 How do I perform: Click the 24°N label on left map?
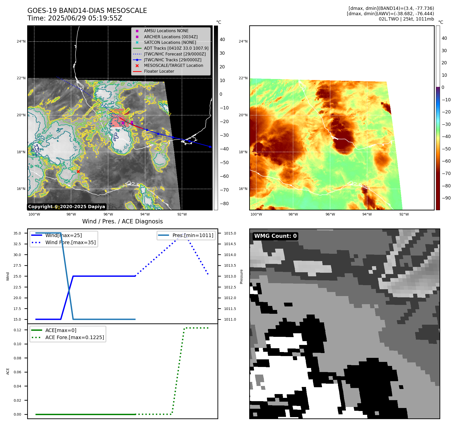coord(21,41)
